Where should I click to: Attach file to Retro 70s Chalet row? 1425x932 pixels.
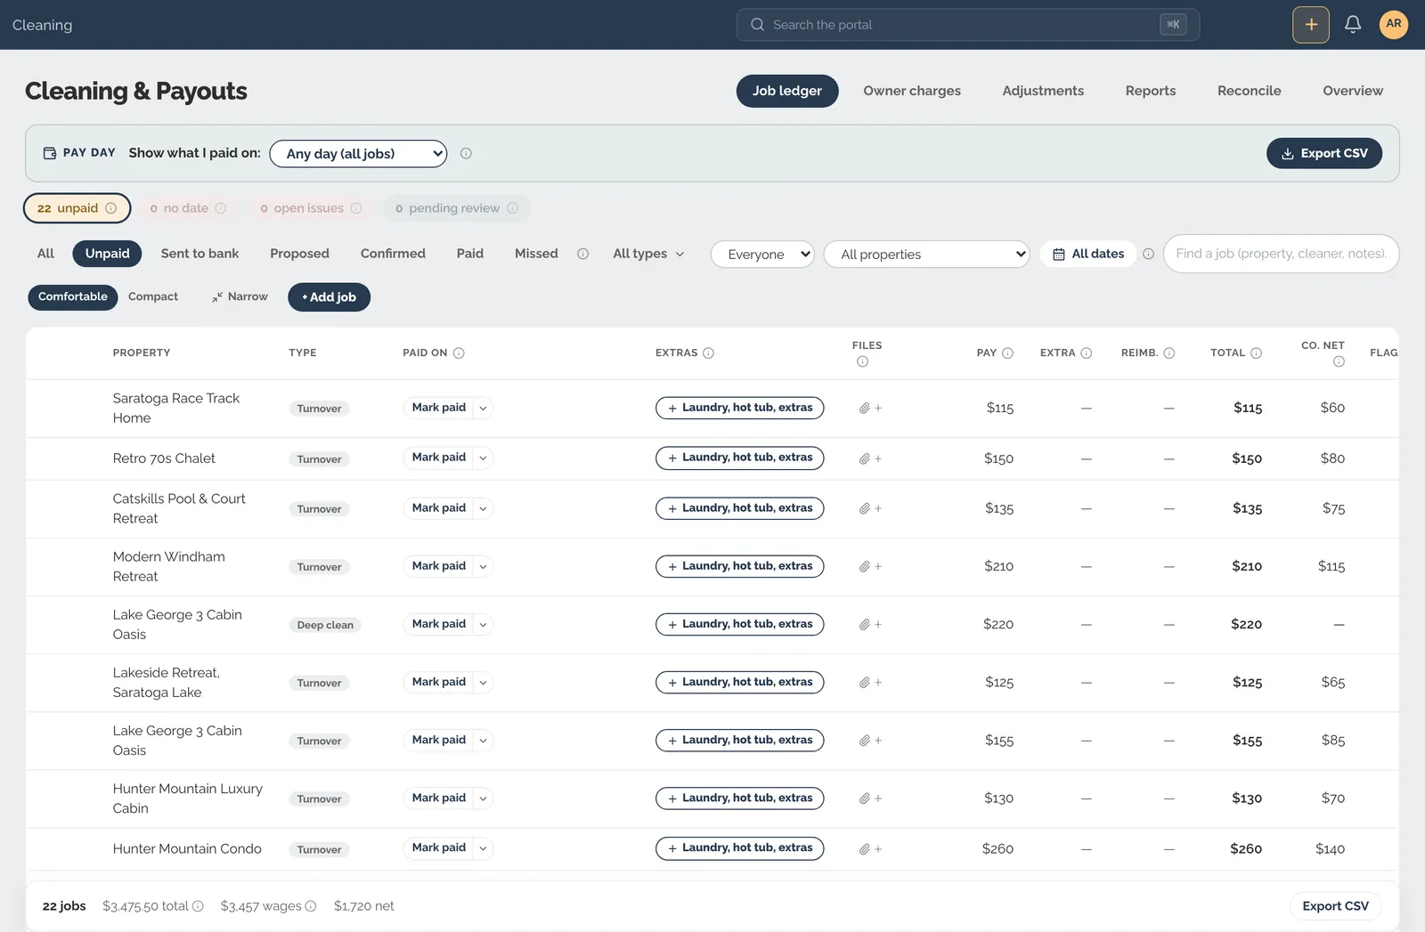[870, 458]
